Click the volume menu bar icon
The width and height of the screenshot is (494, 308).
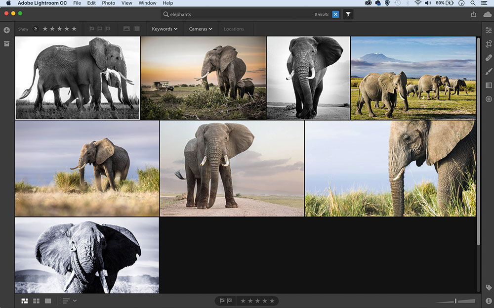pyautogui.click(x=427, y=3)
